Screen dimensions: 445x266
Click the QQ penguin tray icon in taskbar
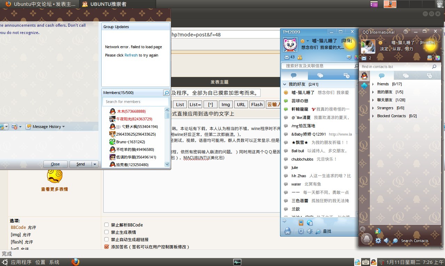374,262
